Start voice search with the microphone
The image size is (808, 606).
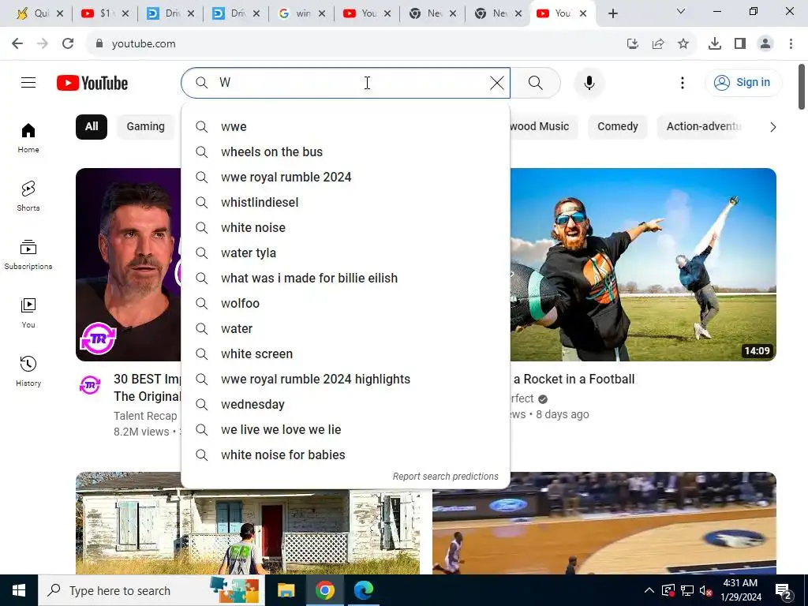pos(589,82)
